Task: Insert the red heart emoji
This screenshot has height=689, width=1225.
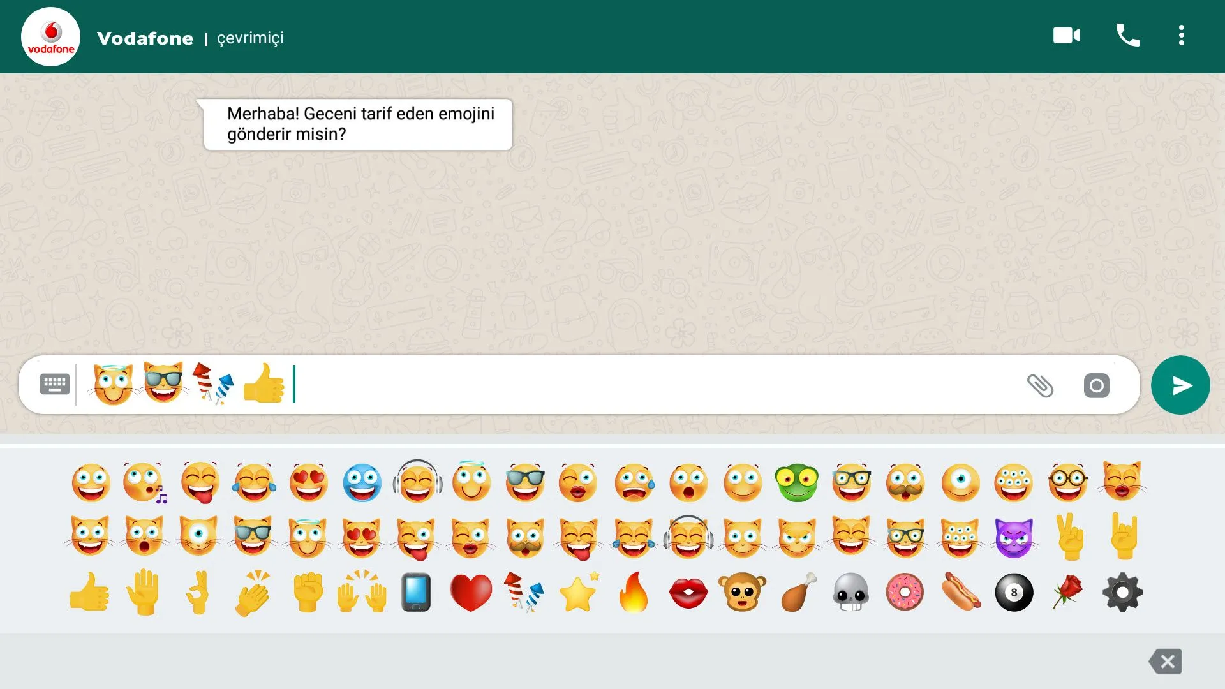Action: click(471, 593)
